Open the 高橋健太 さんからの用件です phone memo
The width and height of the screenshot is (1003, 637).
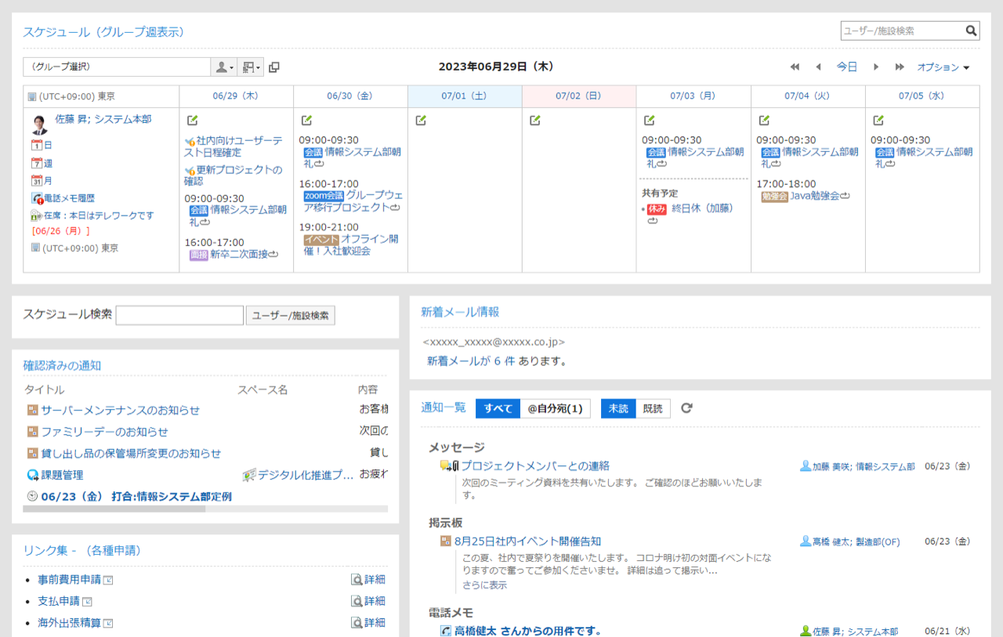tap(527, 632)
